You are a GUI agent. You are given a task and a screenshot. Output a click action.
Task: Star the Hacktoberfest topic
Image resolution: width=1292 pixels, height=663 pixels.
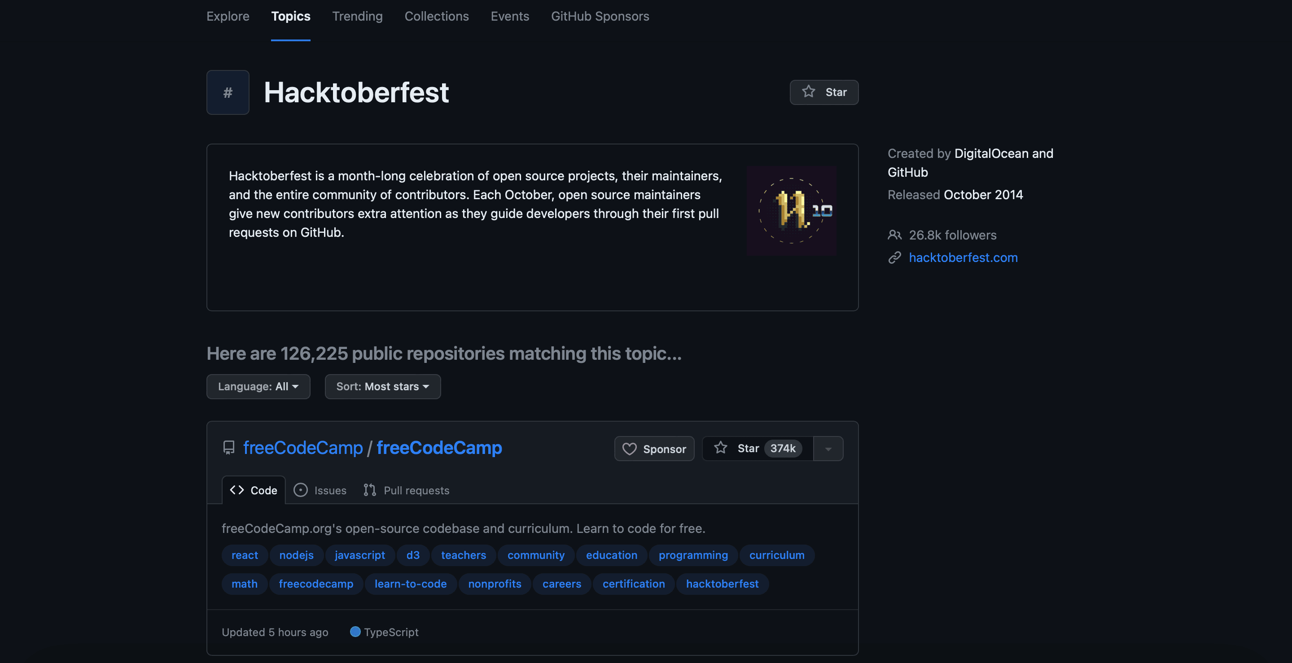tap(824, 92)
